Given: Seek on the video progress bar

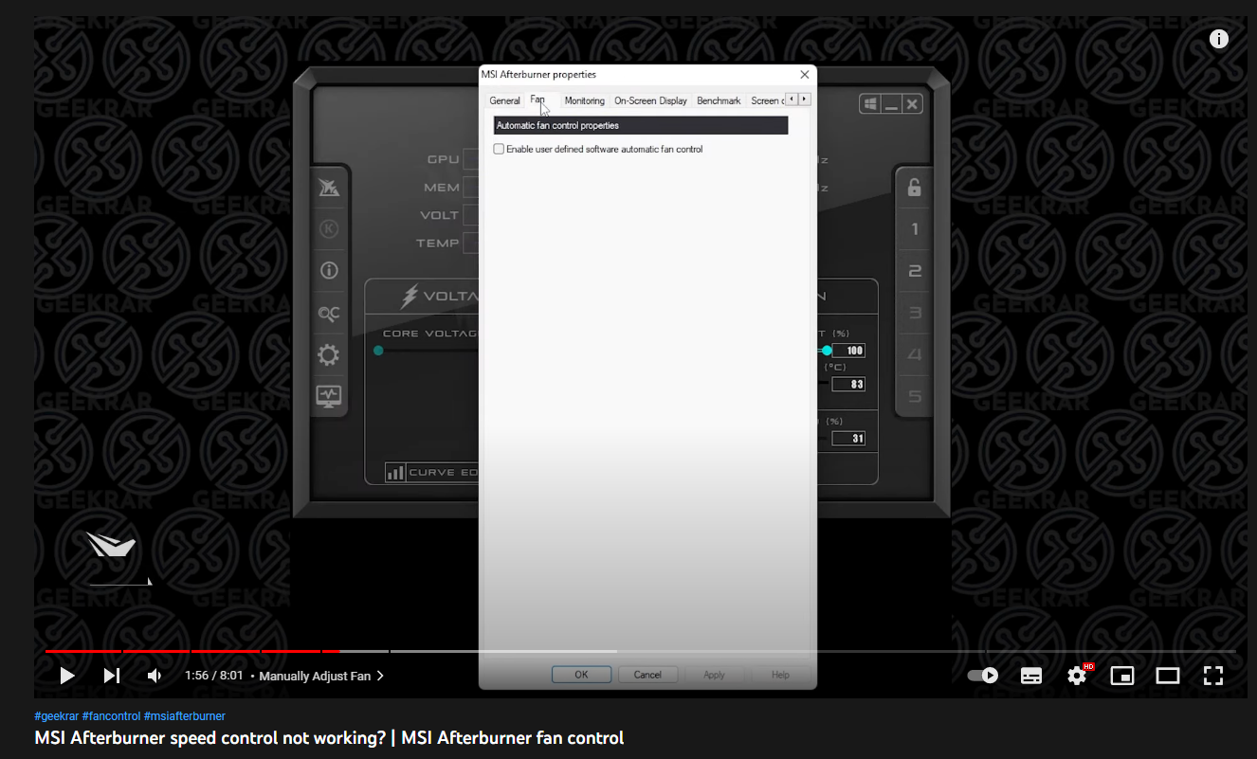Looking at the screenshot, I should point(640,651).
